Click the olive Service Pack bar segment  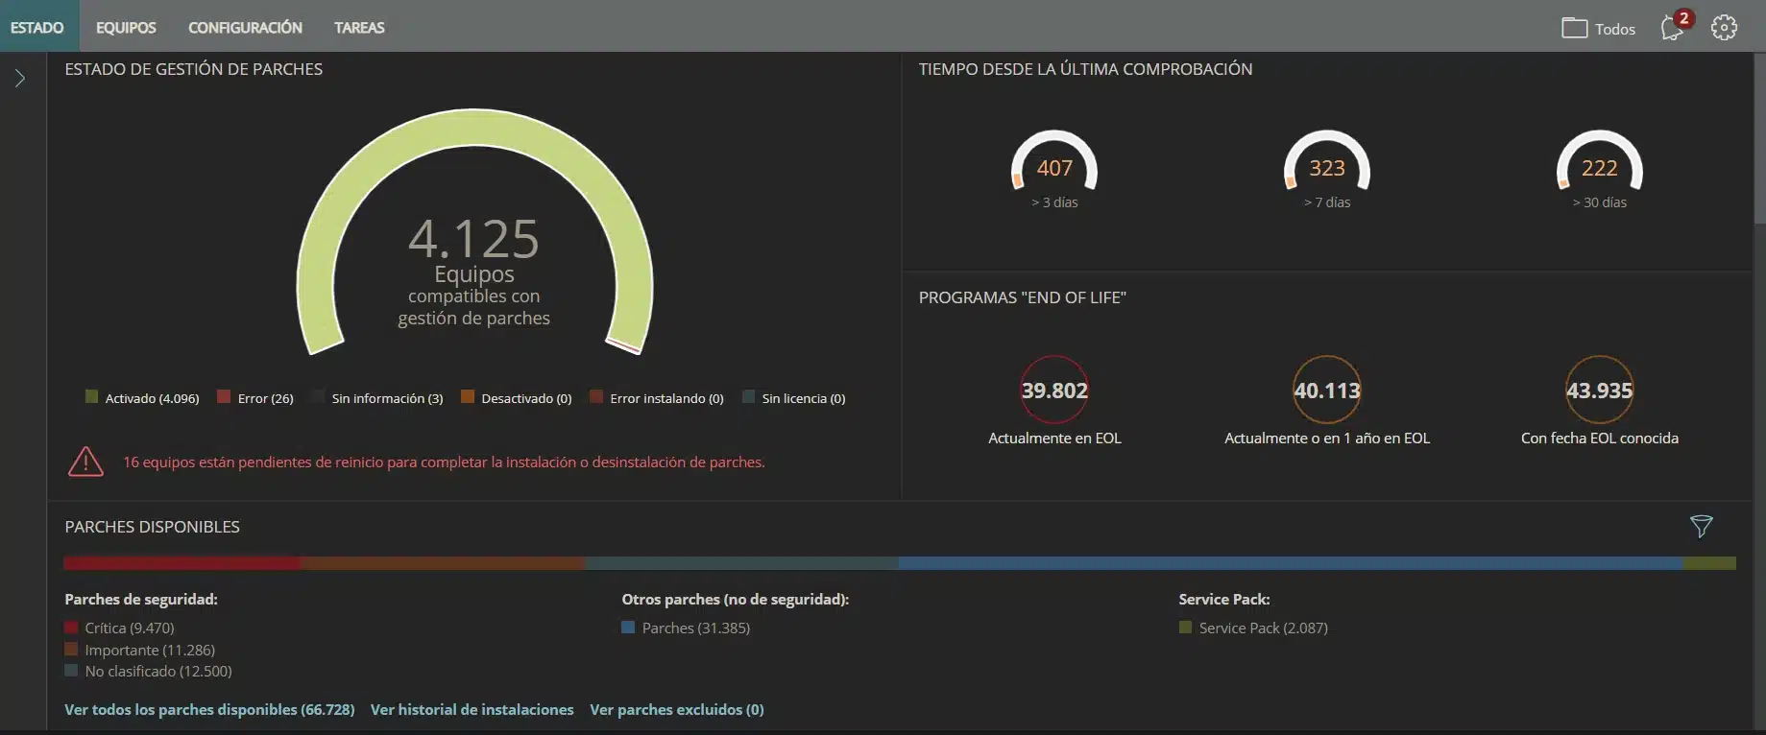(x=1709, y=563)
